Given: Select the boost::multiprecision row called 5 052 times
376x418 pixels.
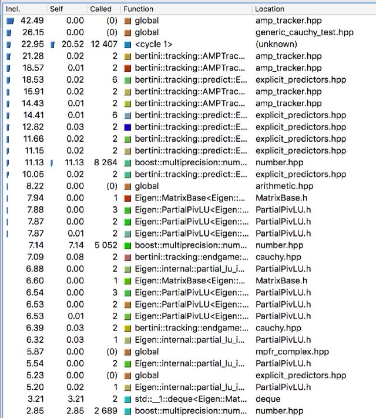Looking at the screenshot, I should [x=189, y=245].
